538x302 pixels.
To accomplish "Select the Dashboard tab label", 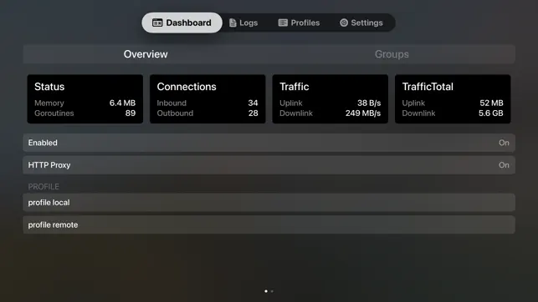I will click(188, 23).
